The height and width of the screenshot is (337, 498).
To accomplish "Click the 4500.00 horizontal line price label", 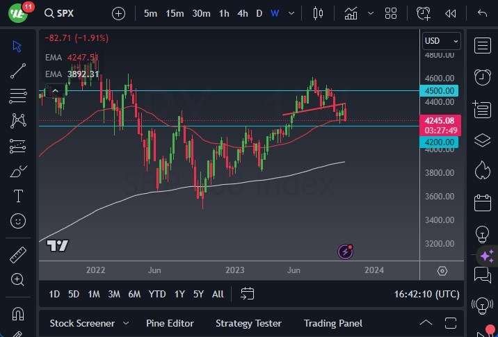I will click(x=439, y=91).
